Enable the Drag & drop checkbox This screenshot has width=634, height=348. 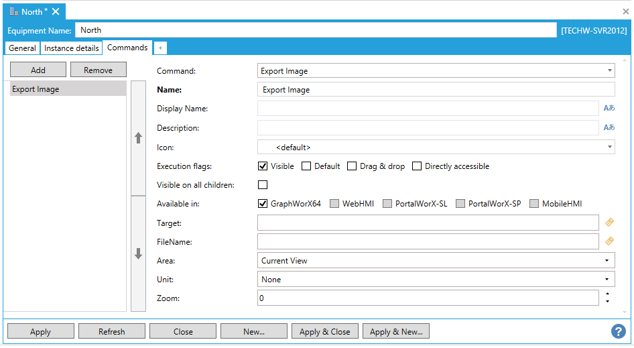click(x=352, y=166)
